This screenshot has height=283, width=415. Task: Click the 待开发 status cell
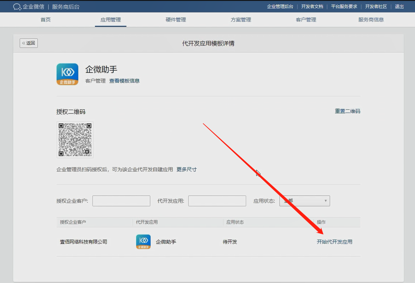click(230, 242)
